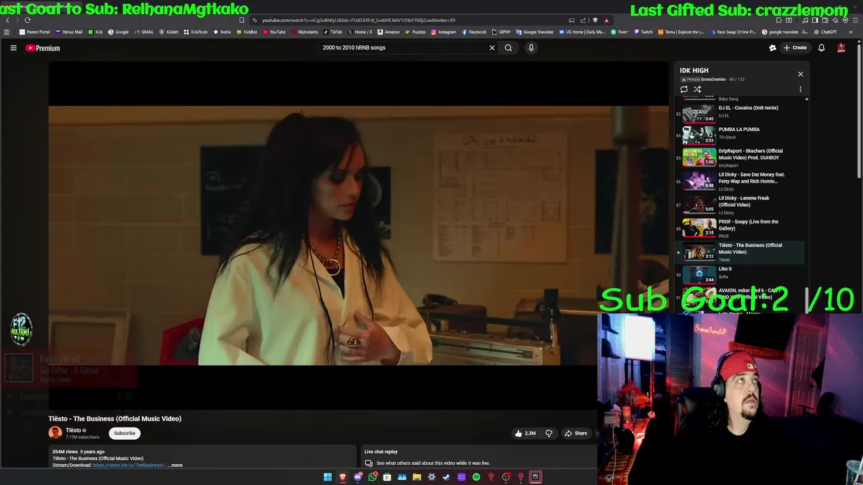Open Settings gear in the taskbar
Screen dimensions: 863x485
pyautogui.click(x=431, y=477)
